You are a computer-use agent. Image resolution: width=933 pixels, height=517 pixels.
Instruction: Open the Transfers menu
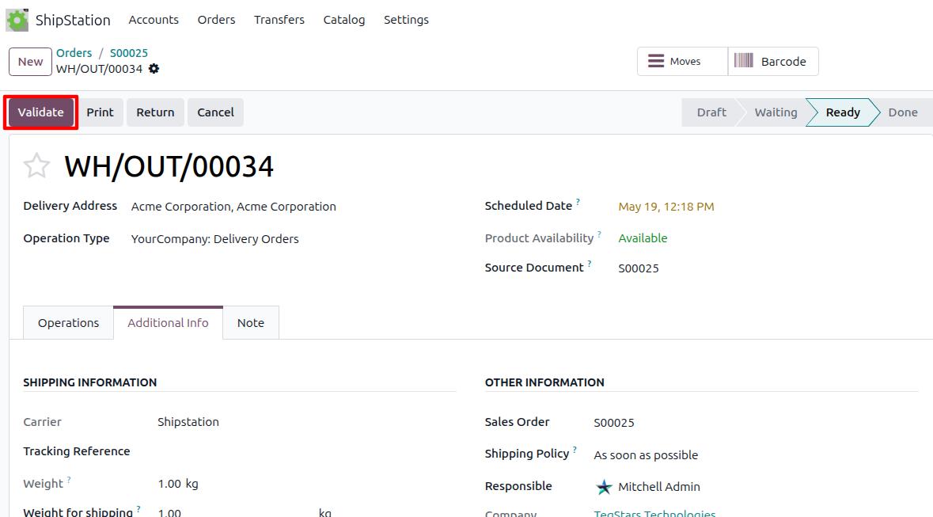(x=279, y=20)
